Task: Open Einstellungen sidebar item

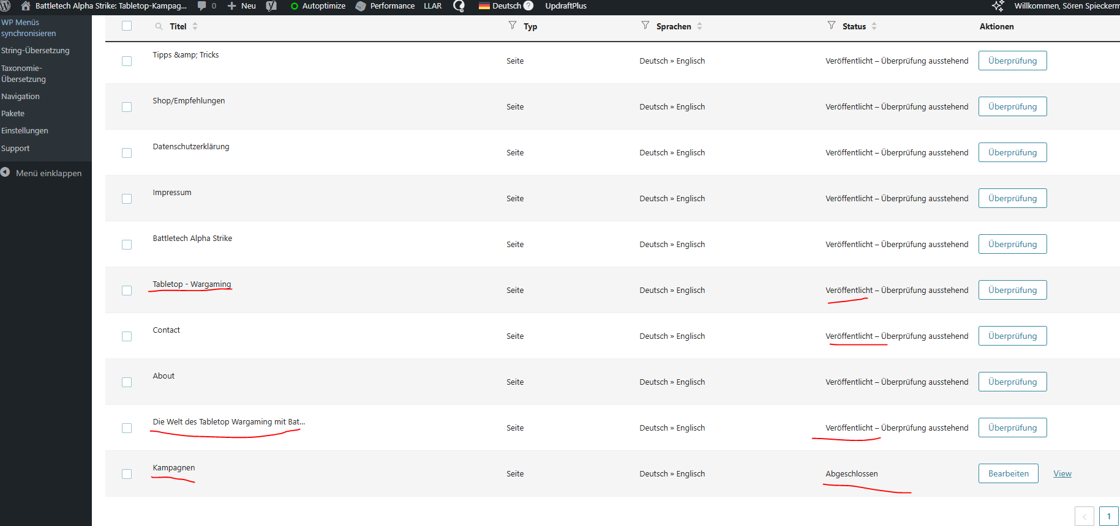Action: (x=24, y=131)
